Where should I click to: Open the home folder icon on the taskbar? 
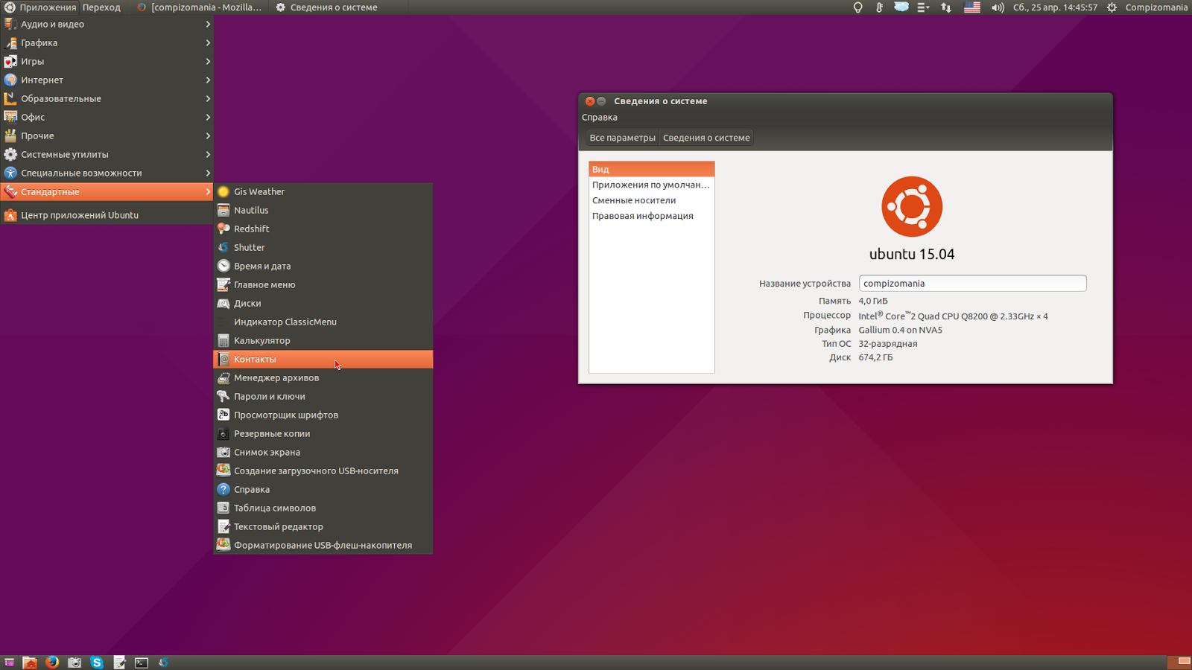pyautogui.click(x=30, y=661)
